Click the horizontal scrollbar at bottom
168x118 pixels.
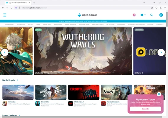(x=82, y=117)
